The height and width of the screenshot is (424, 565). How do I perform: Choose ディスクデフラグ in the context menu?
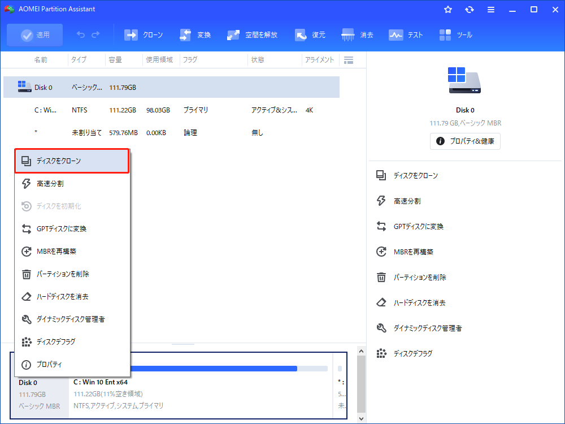[x=72, y=342]
